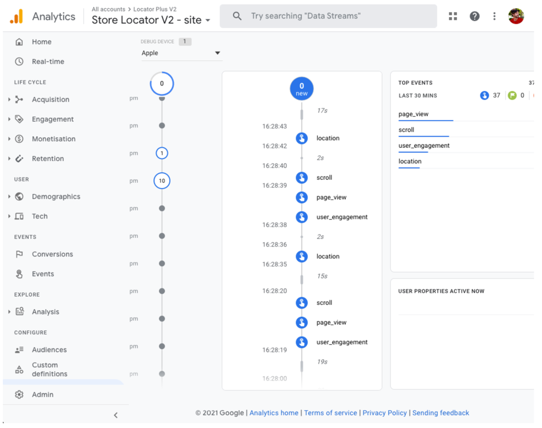Expand the Acquisition section

pyautogui.click(x=9, y=100)
